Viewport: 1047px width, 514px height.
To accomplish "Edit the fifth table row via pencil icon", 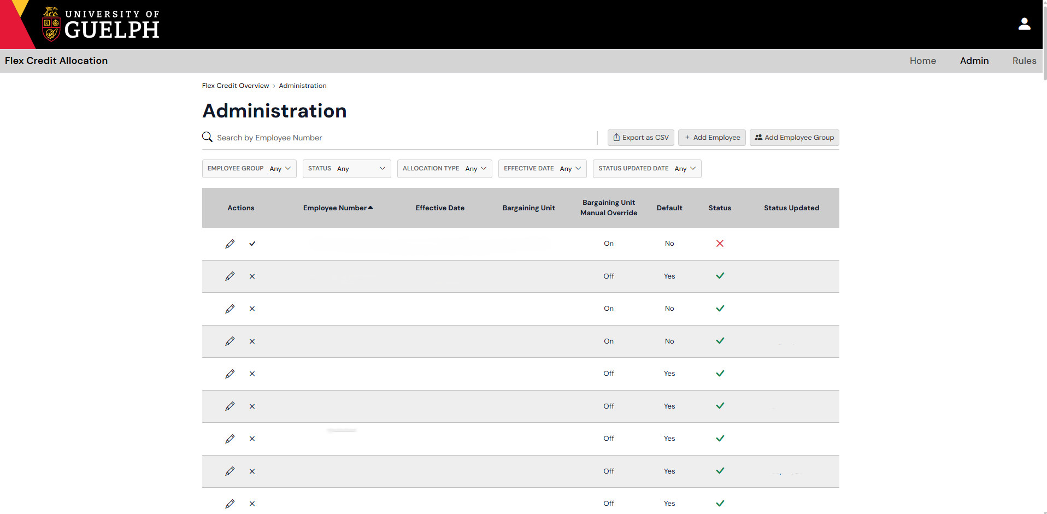I will pyautogui.click(x=230, y=374).
